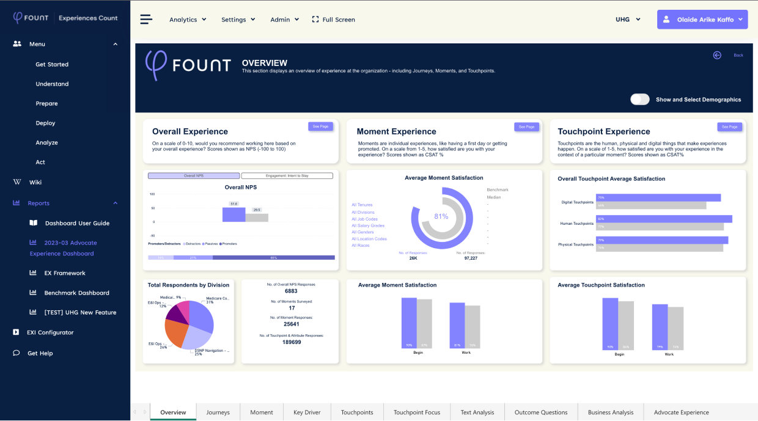
Task: Select the Overview tab
Action: click(x=173, y=412)
